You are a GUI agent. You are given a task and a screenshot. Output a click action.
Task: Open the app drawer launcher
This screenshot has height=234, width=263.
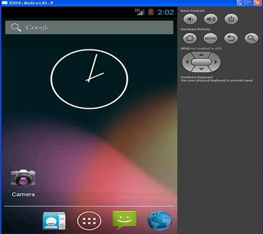89,221
